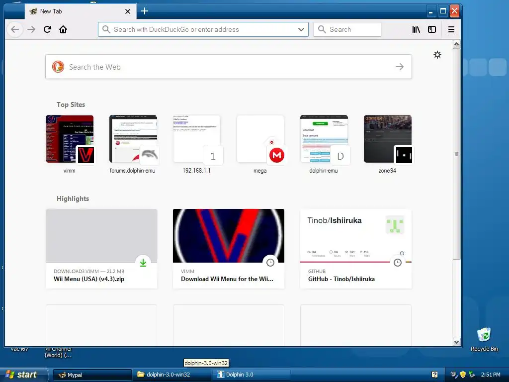Open the hamburger application menu
Image resolution: width=509 pixels, height=382 pixels.
tap(451, 29)
